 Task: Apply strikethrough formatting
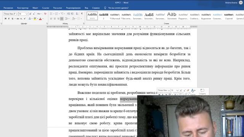(18, 19)
